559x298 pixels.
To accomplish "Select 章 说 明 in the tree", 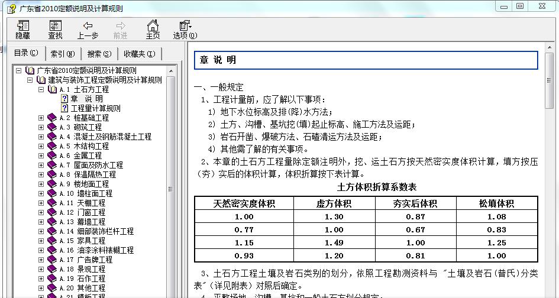I will coord(86,99).
